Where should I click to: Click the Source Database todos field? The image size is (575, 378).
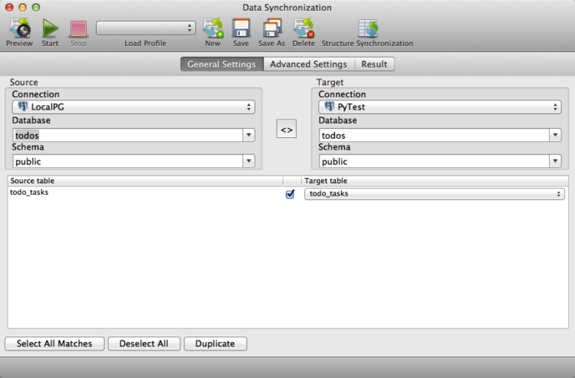[x=127, y=135]
